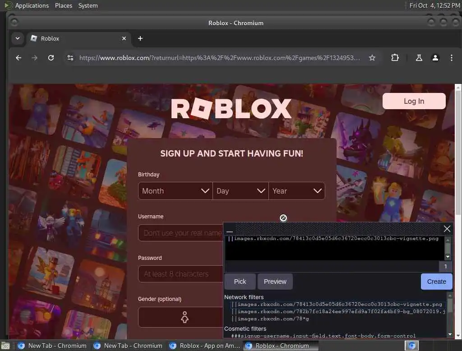The image size is (462, 351).
Task: Open Chrome Labs flask icon
Action: point(419,58)
